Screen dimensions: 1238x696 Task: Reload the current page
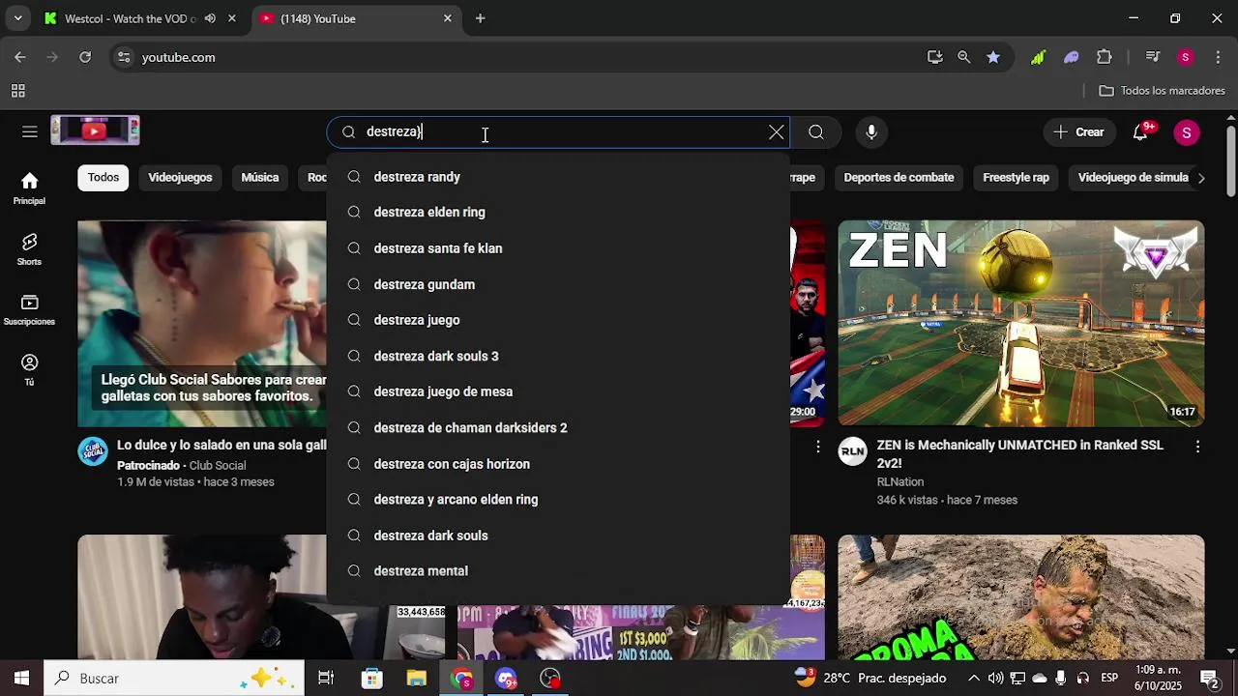pos(85,57)
